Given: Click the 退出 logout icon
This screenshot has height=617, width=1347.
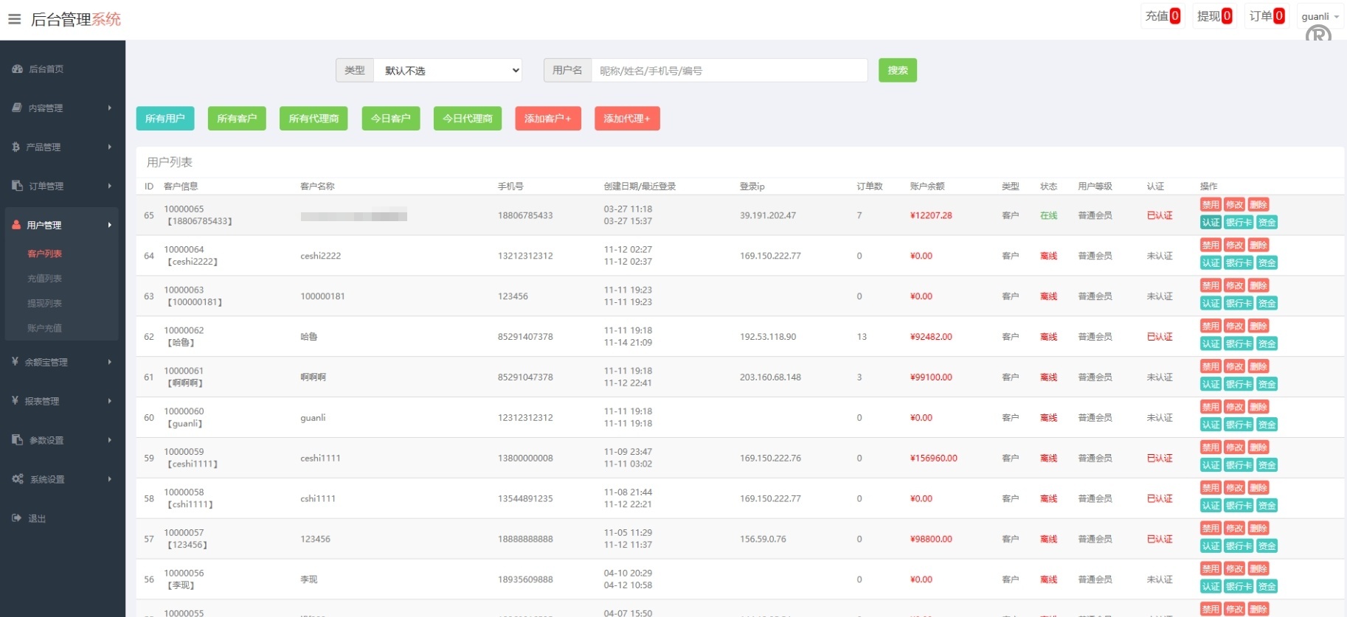Looking at the screenshot, I should 16,518.
